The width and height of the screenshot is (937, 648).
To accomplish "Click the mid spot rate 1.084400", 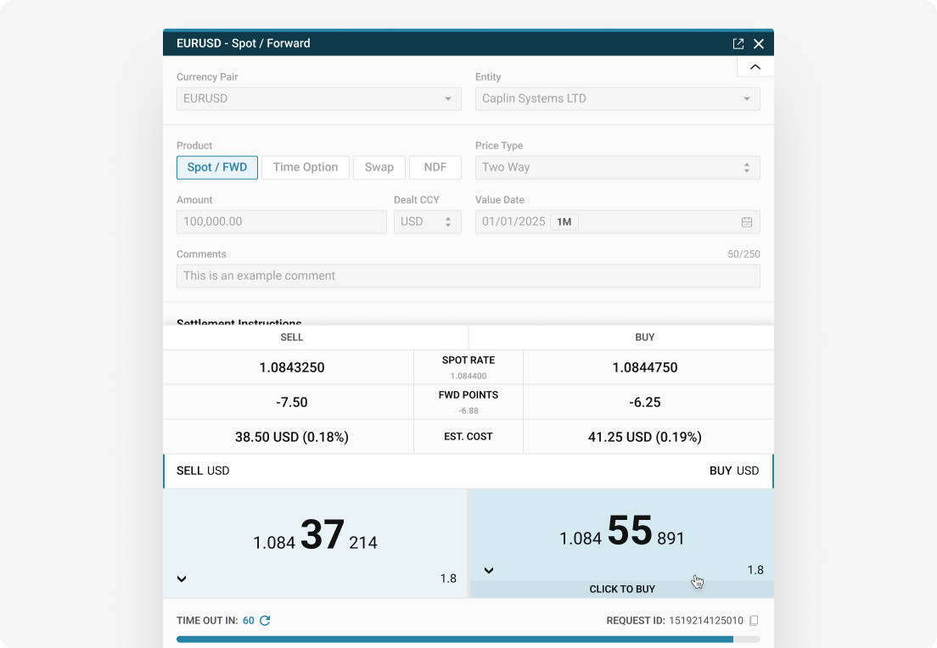I will pos(468,377).
